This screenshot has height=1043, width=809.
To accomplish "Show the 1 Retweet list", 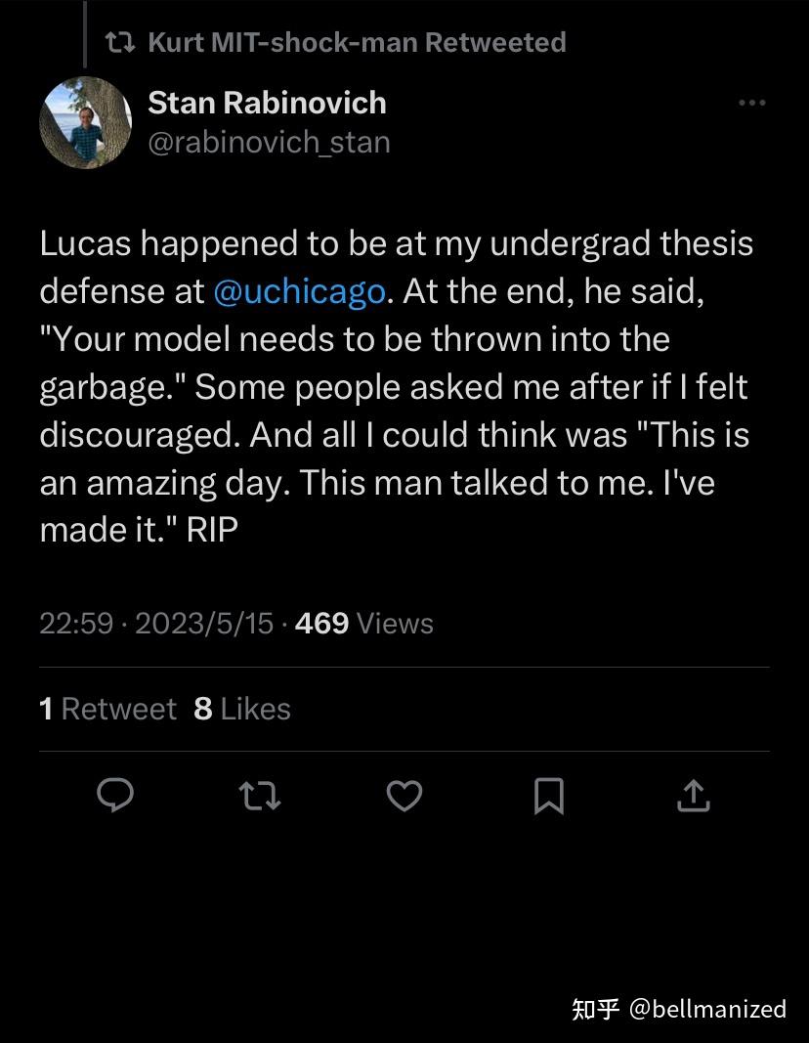I will tap(107, 709).
